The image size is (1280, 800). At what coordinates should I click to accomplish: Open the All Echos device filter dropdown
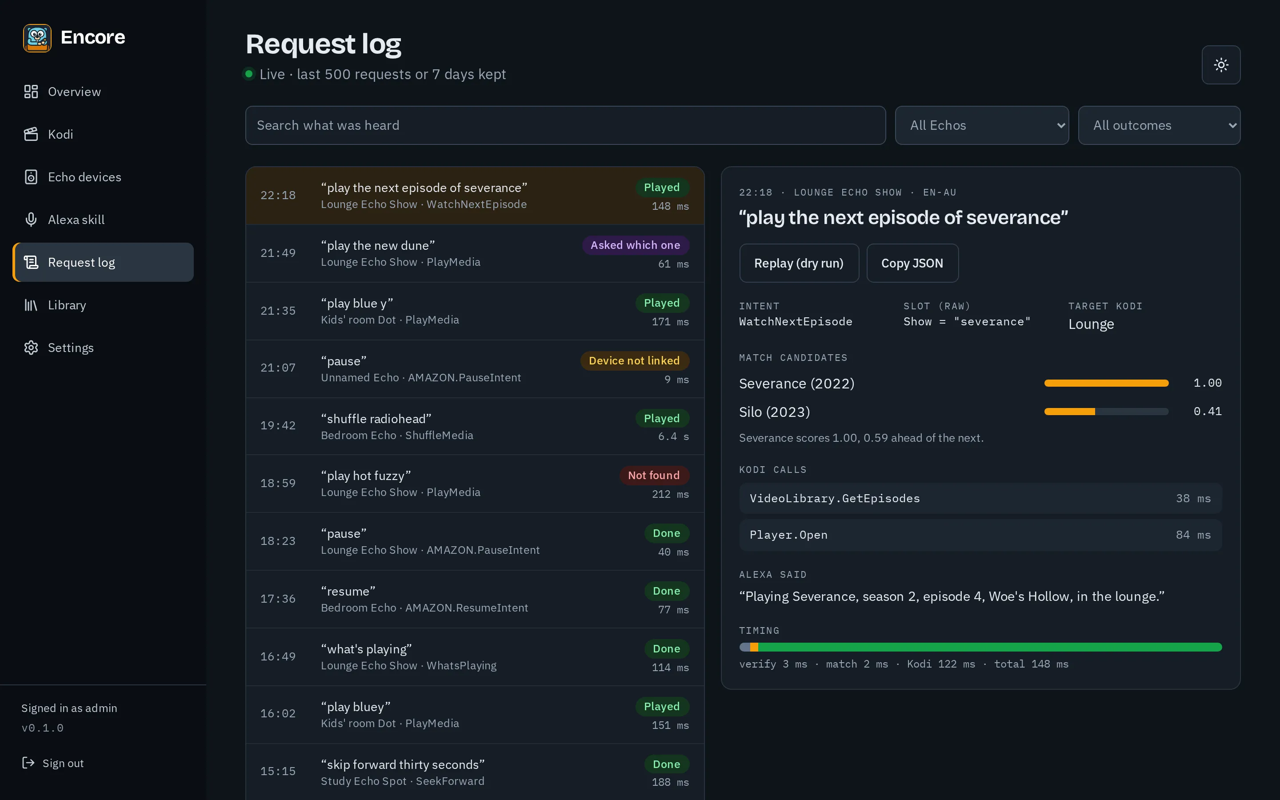coord(982,125)
